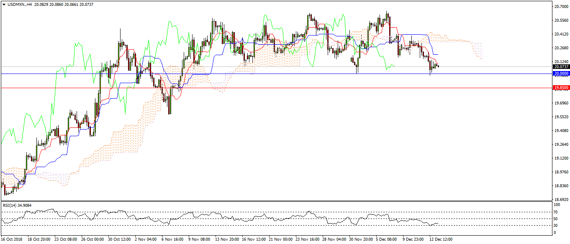Click the 20.7000 price axis label
Viewport: 570px width, 244px height.
560,7
